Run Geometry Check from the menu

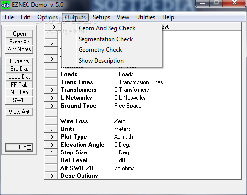111,50
